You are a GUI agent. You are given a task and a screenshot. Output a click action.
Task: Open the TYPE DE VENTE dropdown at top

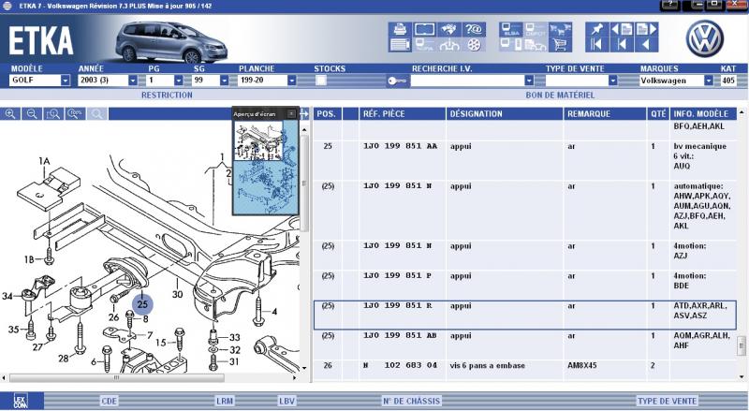(x=613, y=81)
